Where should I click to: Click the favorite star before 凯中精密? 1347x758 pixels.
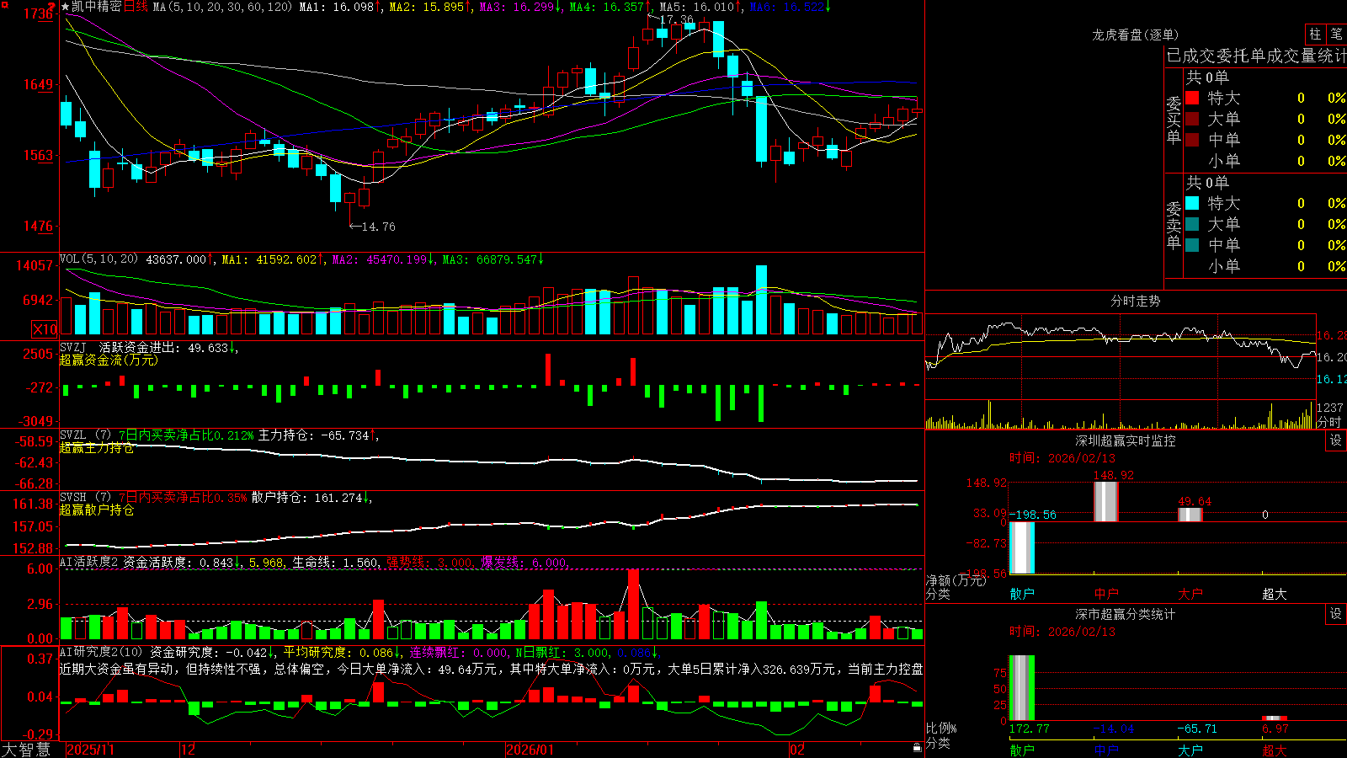click(x=65, y=7)
